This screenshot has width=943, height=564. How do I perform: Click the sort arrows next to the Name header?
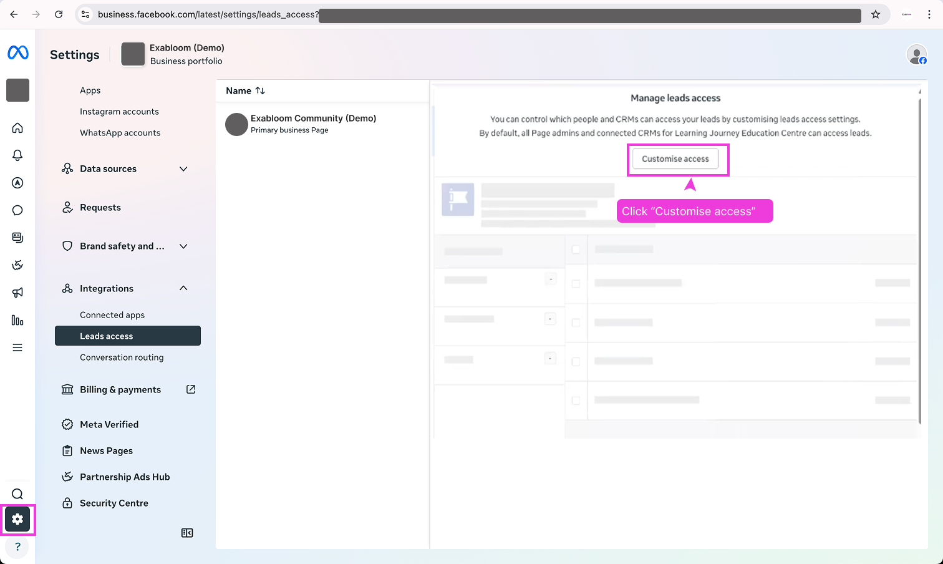coord(261,90)
